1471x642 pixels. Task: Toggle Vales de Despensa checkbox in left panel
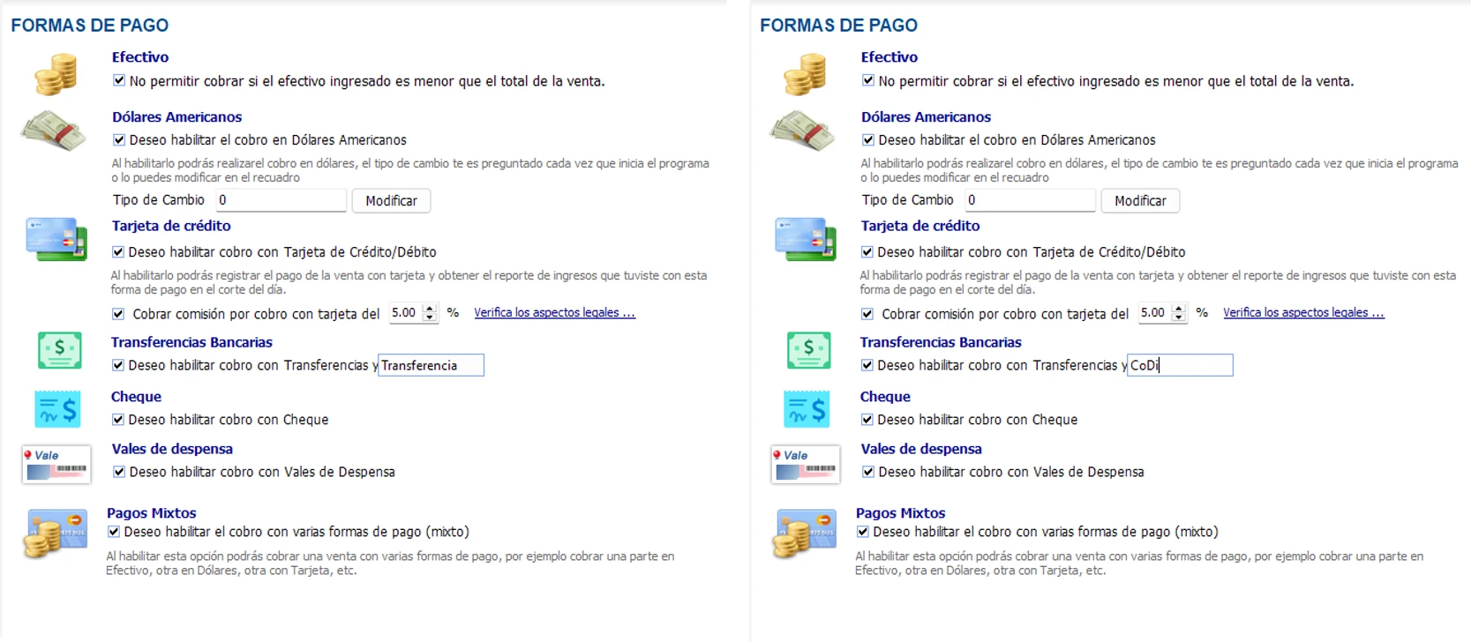coord(119,472)
